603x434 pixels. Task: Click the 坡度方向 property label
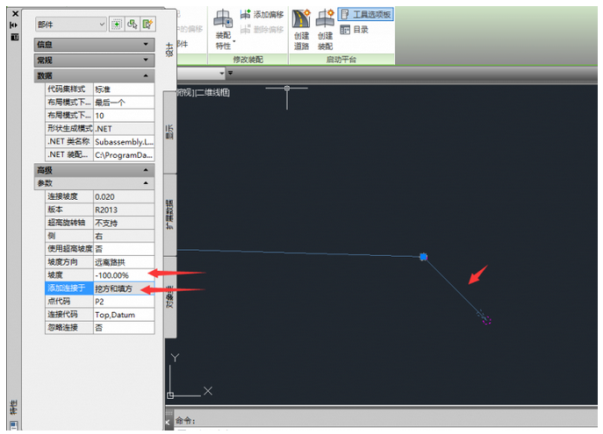69,262
